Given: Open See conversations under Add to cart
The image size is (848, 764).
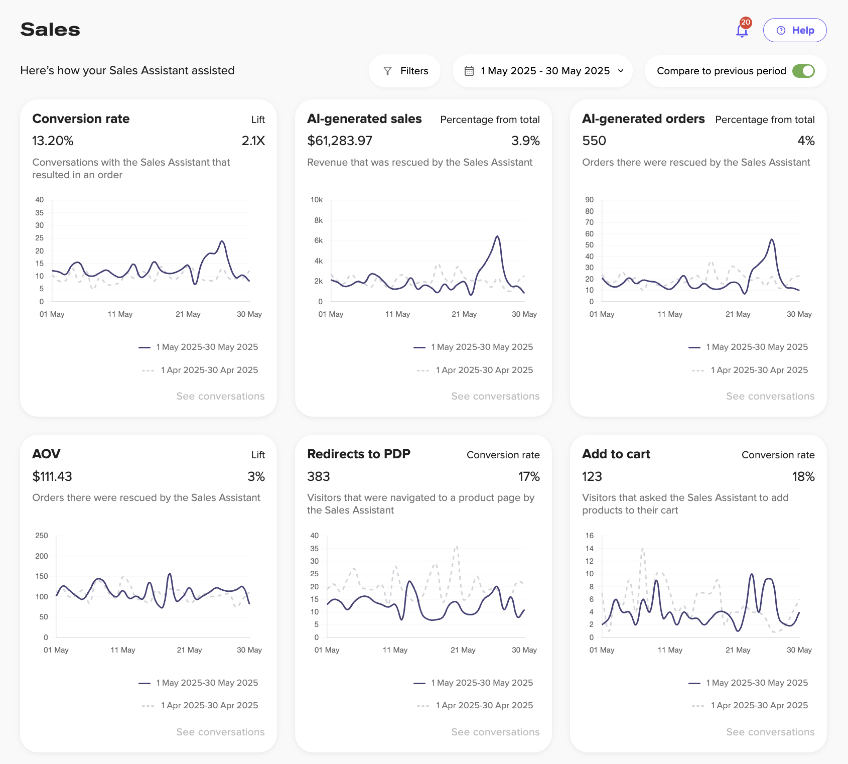Looking at the screenshot, I should (770, 732).
